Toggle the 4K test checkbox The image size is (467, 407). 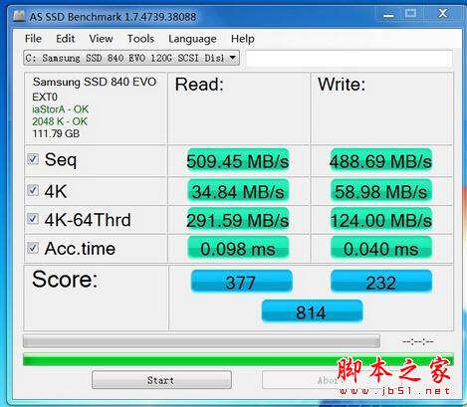click(33, 190)
